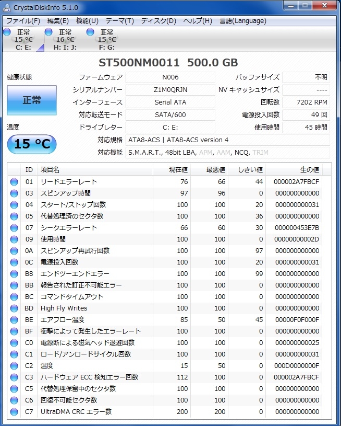Click the CrystalDiskInfo title bar app icon

pos(6,7)
